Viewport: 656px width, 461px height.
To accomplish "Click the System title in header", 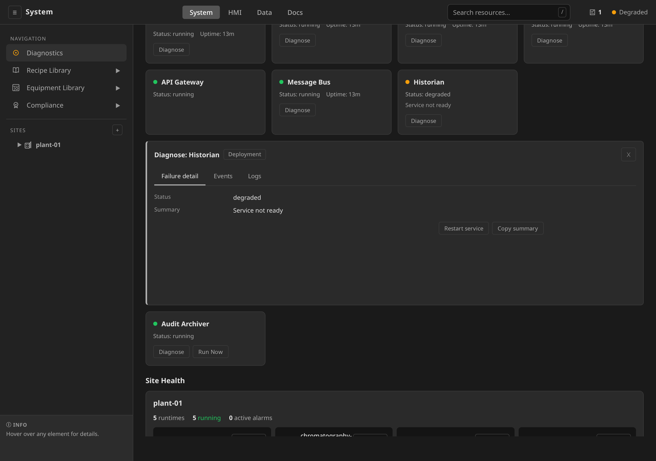I will click(39, 12).
